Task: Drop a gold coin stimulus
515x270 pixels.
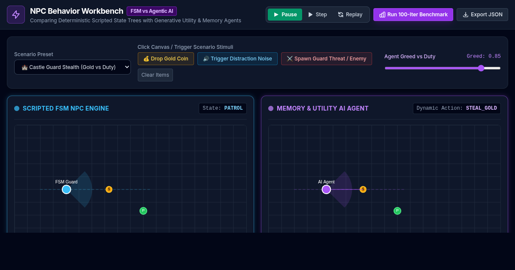Action: (166, 59)
